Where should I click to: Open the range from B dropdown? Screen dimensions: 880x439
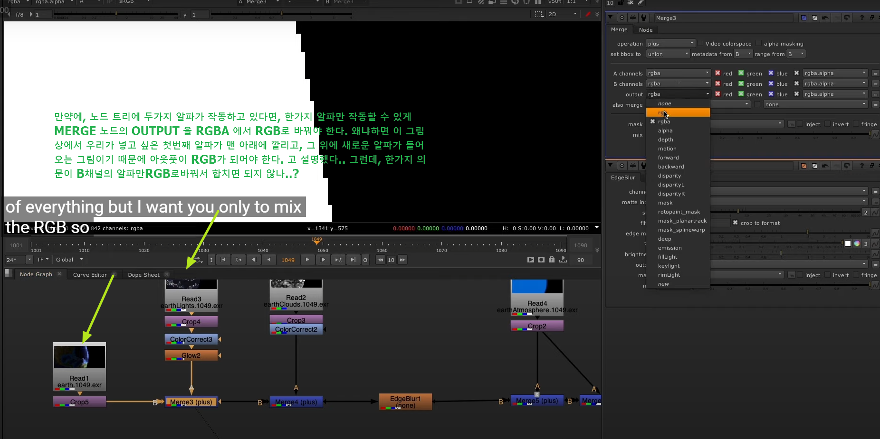click(795, 54)
